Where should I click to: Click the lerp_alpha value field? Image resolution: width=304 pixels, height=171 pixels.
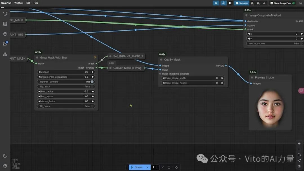(x=66, y=96)
